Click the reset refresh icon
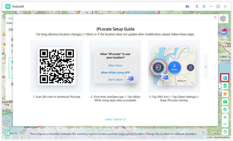This screenshot has width=233, height=141. [x=225, y=132]
